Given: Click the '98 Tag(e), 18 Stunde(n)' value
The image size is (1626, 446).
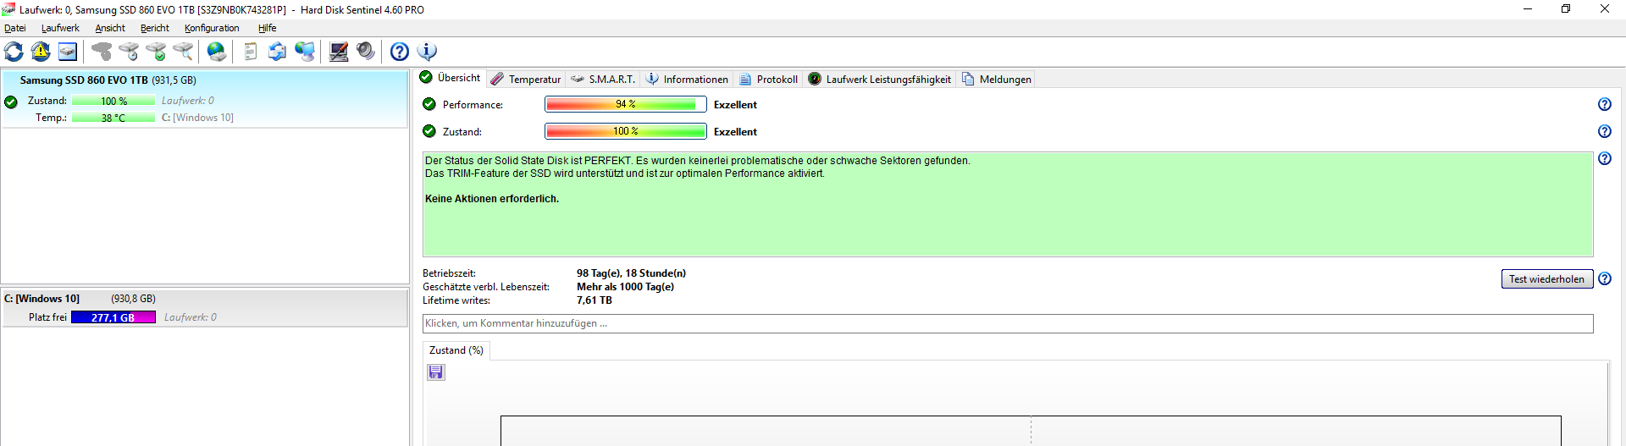Looking at the screenshot, I should point(632,273).
